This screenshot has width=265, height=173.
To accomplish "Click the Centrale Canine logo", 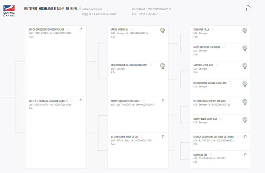I will click(x=9, y=11).
